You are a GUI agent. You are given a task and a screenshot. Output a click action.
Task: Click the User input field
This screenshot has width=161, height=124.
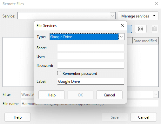coord(91,56)
